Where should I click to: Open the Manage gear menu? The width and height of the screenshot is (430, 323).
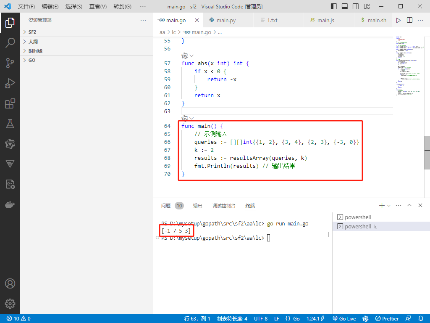point(10,304)
